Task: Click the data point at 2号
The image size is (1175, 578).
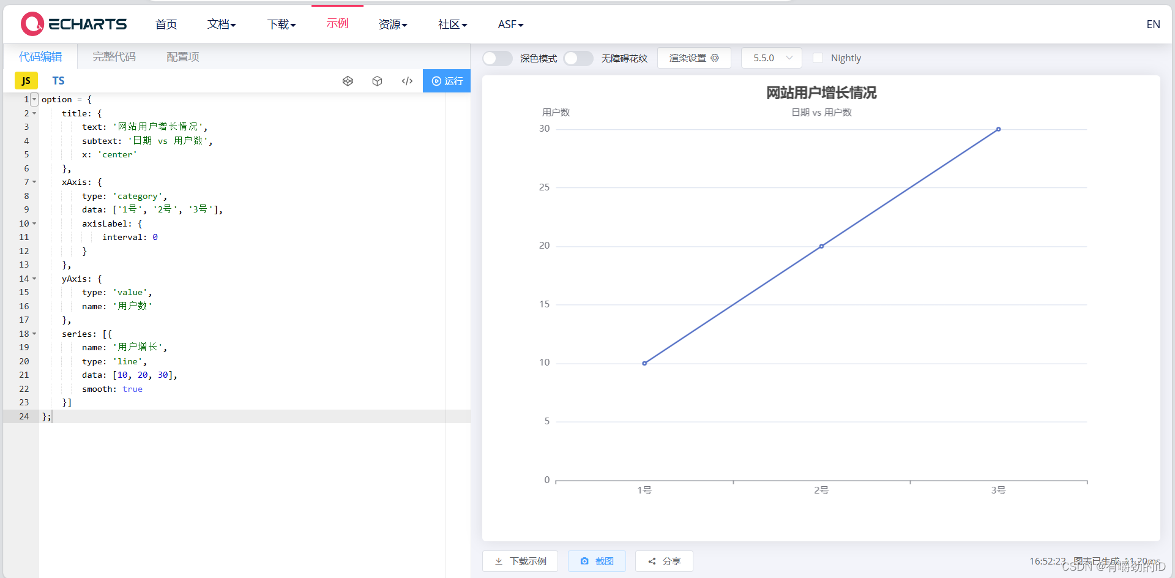Action: [x=821, y=246]
